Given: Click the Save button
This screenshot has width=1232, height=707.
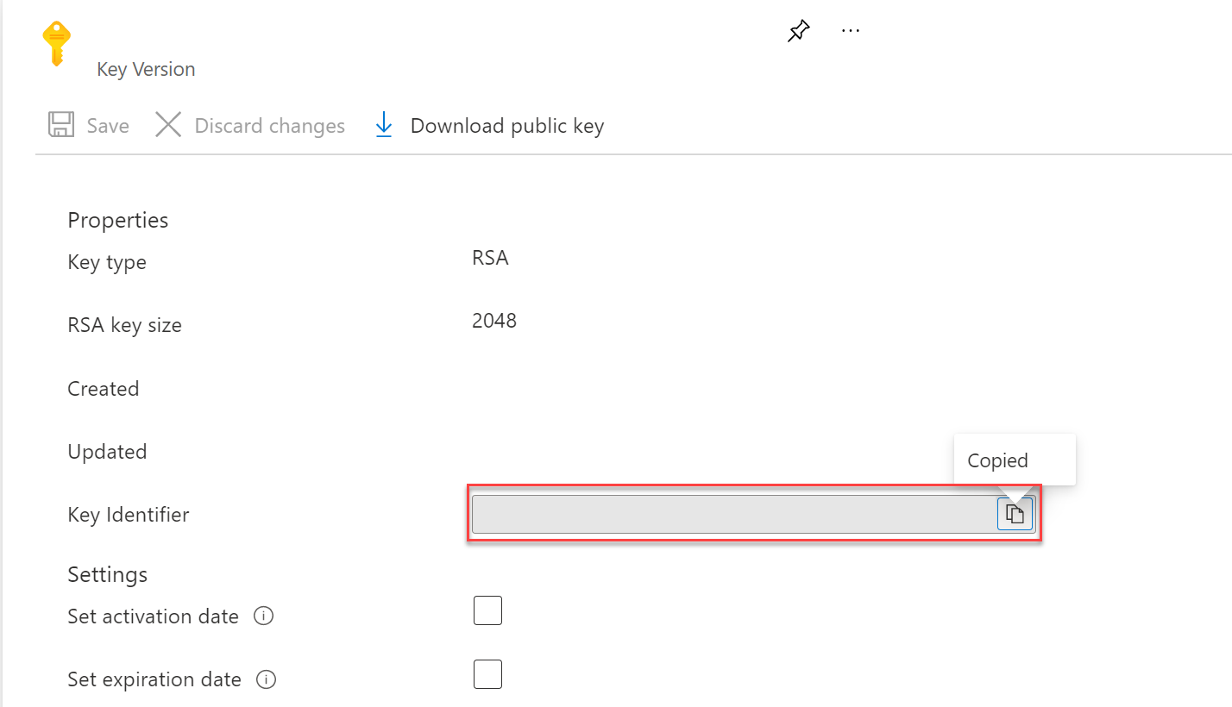Looking at the screenshot, I should coord(107,125).
